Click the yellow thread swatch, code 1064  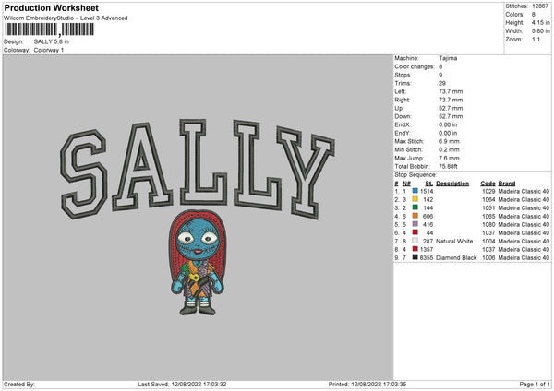(415, 199)
